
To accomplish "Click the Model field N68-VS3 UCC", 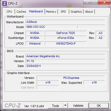I will click(51, 27).
